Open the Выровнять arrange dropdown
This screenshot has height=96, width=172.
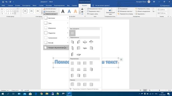point(141,14)
